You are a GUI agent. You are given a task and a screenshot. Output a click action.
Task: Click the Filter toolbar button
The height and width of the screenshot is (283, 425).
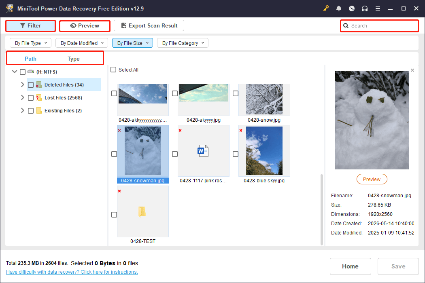[x=31, y=26]
